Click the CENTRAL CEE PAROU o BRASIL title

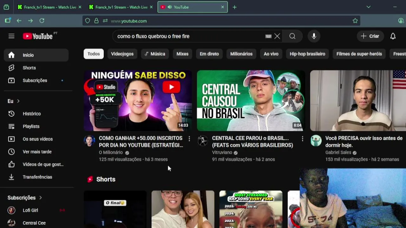[252, 142]
